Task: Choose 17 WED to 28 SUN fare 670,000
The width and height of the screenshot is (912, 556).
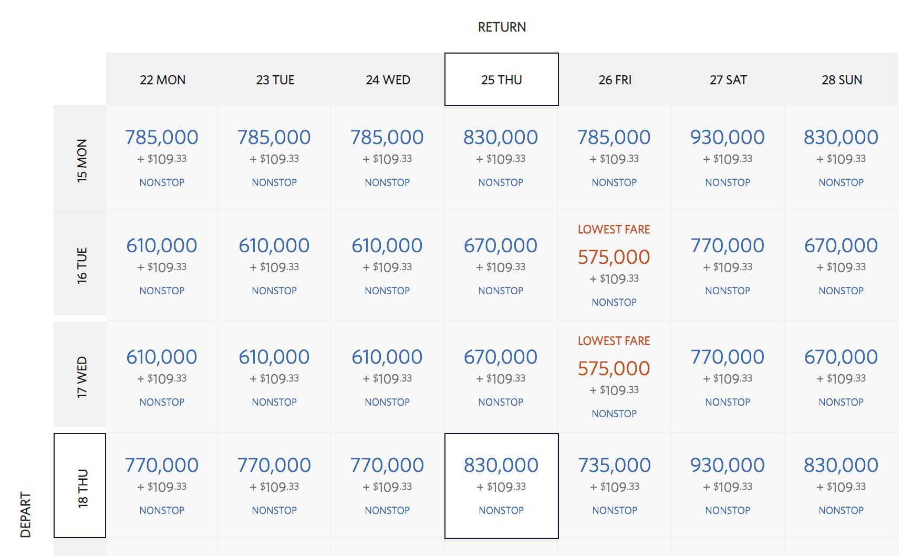Action: (841, 377)
